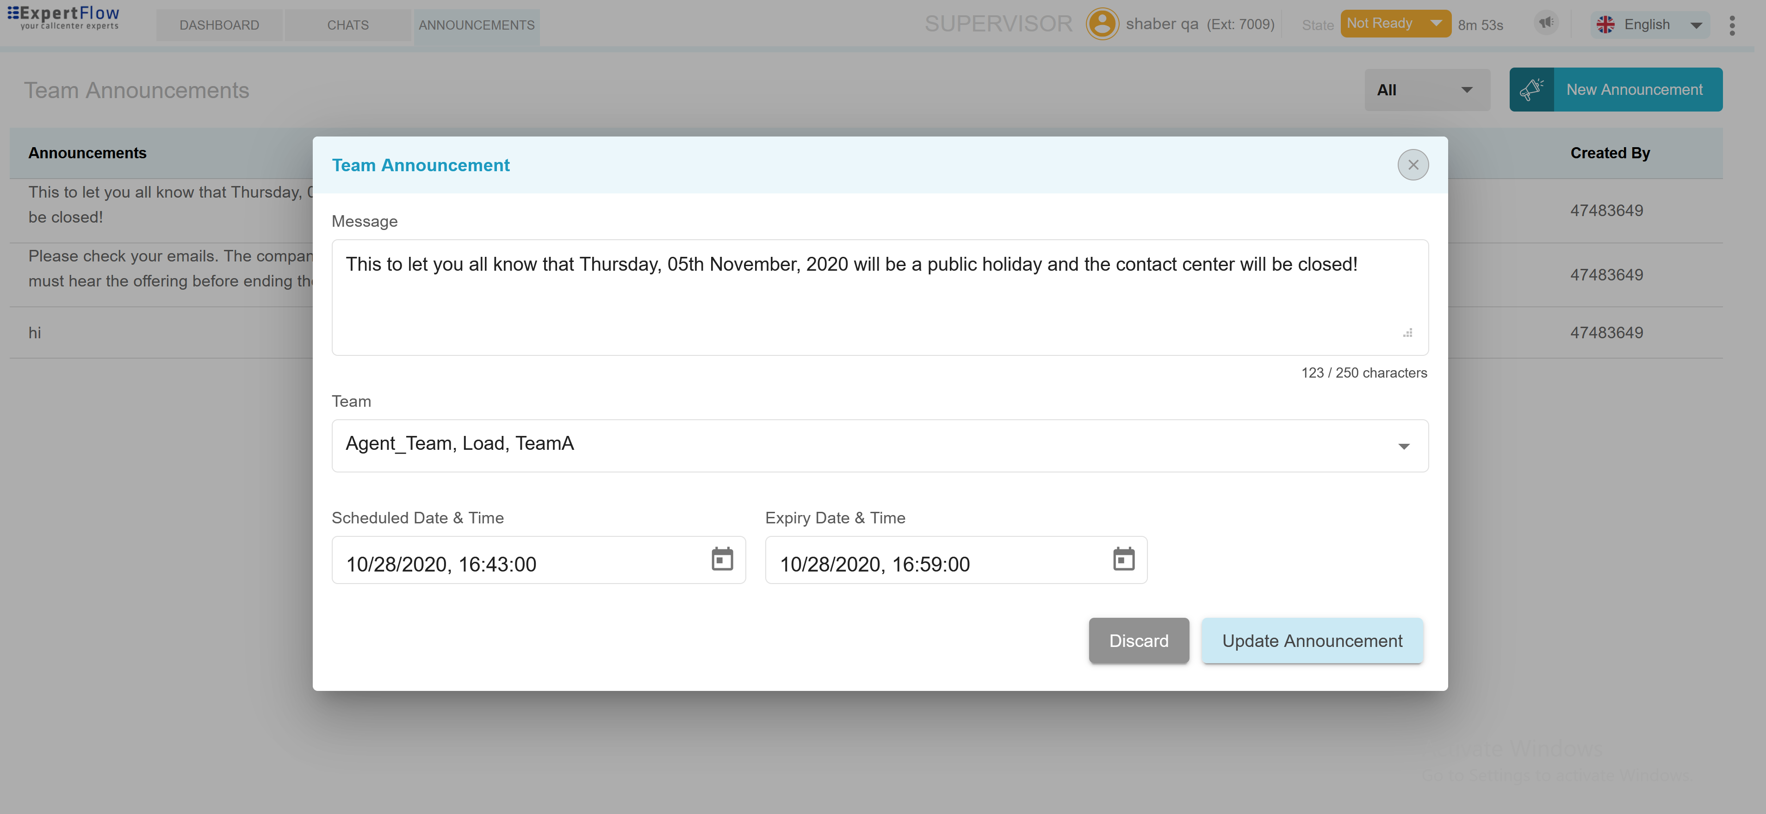Click the Update Announcement button
This screenshot has width=1766, height=814.
pyautogui.click(x=1312, y=640)
